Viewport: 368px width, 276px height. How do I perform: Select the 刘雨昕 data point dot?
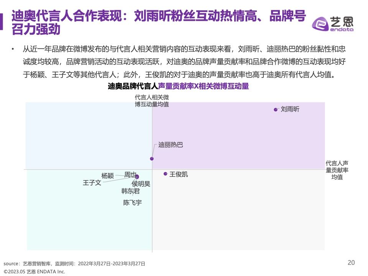pyautogui.click(x=276, y=110)
